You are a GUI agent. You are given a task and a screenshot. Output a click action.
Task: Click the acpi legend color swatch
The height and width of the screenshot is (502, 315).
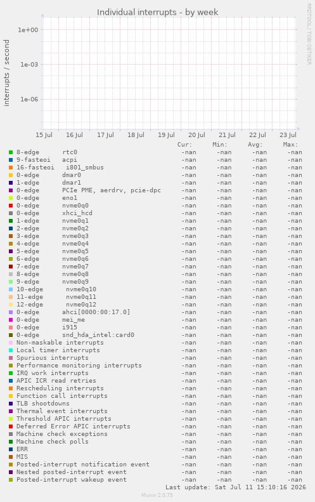click(x=11, y=160)
